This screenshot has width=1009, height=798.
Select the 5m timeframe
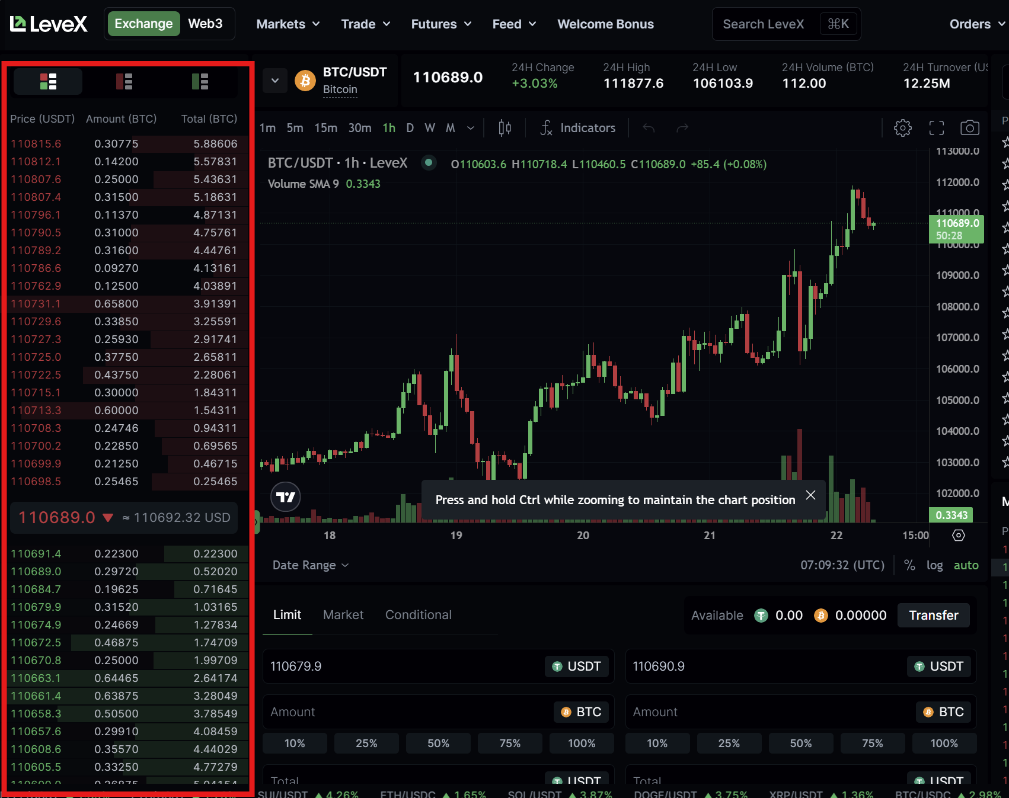point(295,128)
